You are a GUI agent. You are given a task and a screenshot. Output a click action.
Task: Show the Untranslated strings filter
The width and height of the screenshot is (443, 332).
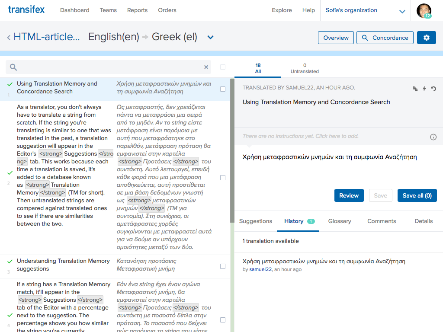point(305,68)
